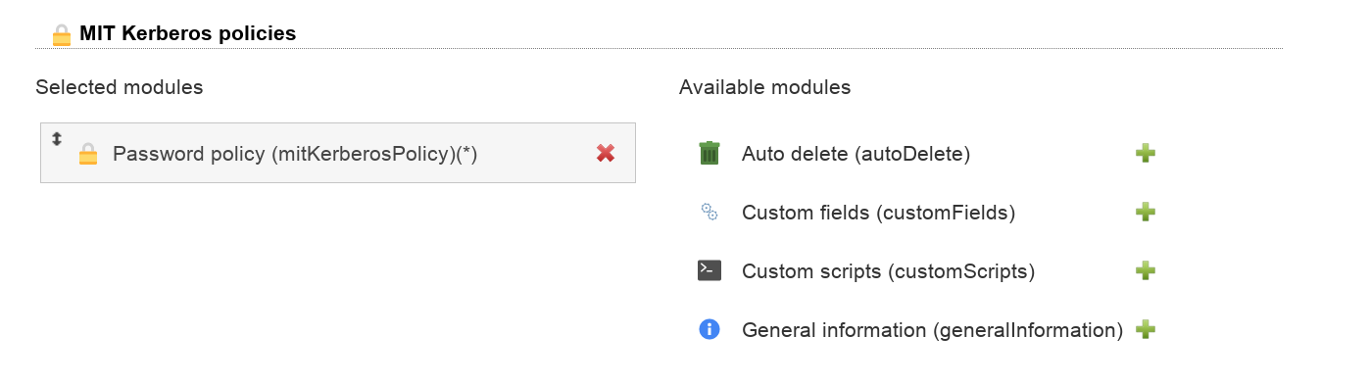The width and height of the screenshot is (1370, 385).
Task: Click the green trash Auto delete icon
Action: 709,153
